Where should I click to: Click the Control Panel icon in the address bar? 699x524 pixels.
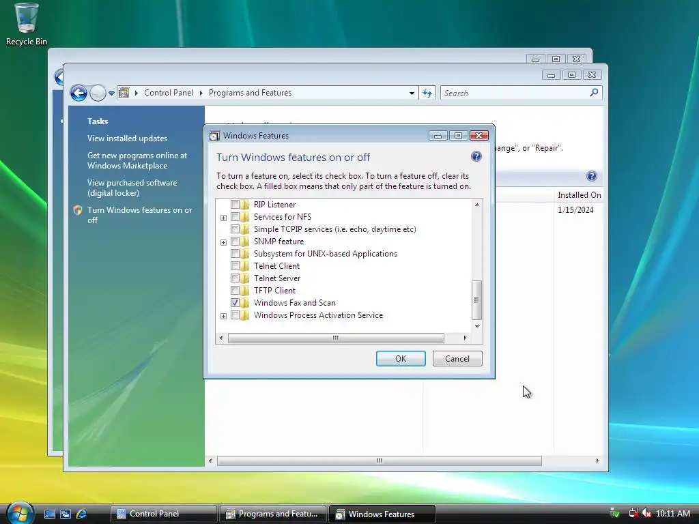pyautogui.click(x=124, y=93)
